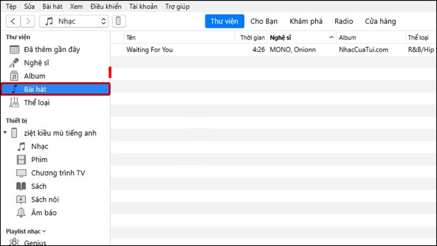
Task: Open the Album view in the sidebar
Action: 35,76
